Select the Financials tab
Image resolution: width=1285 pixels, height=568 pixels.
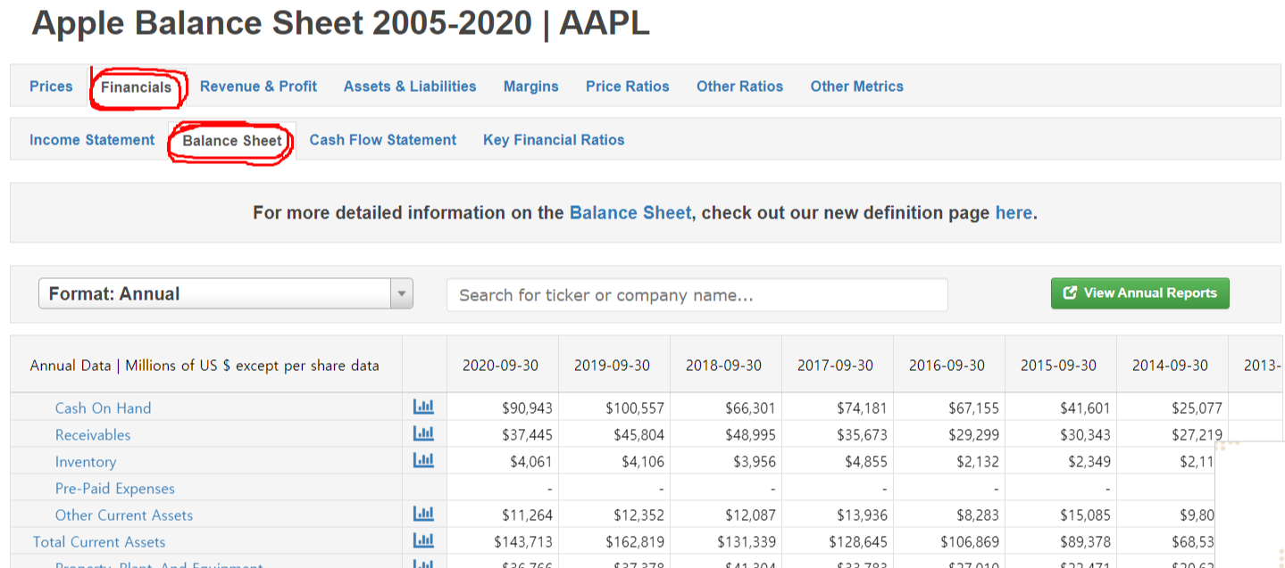point(136,87)
